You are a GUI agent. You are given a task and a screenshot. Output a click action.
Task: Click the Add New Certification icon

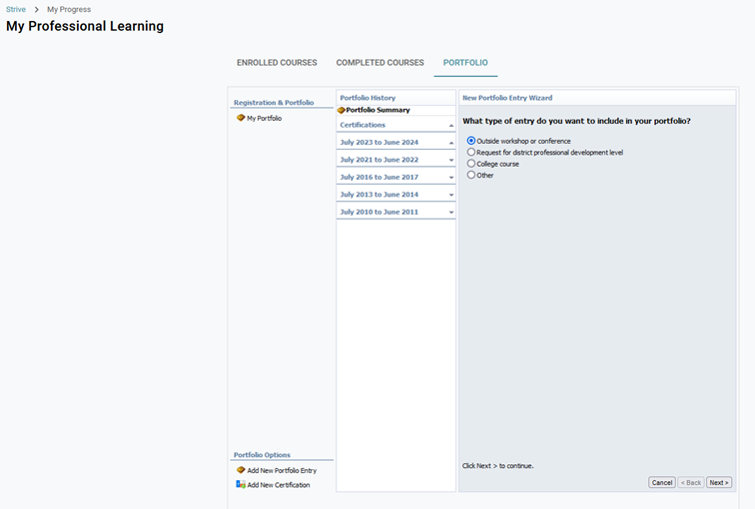pos(241,485)
